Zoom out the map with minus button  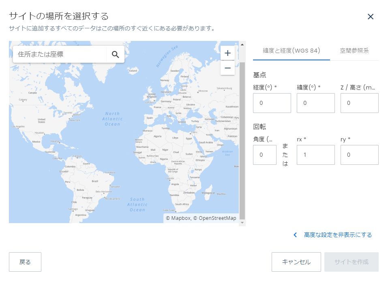click(x=227, y=68)
